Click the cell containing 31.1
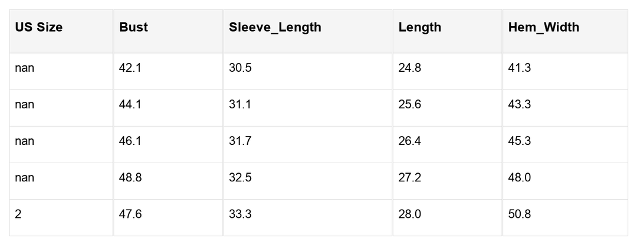The height and width of the screenshot is (245, 637). (x=240, y=105)
